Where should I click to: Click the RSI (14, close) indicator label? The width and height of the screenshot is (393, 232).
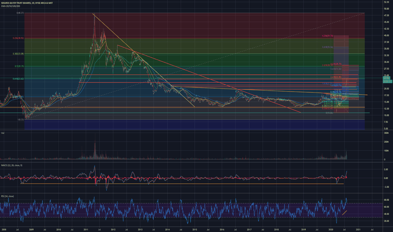coord(8,196)
